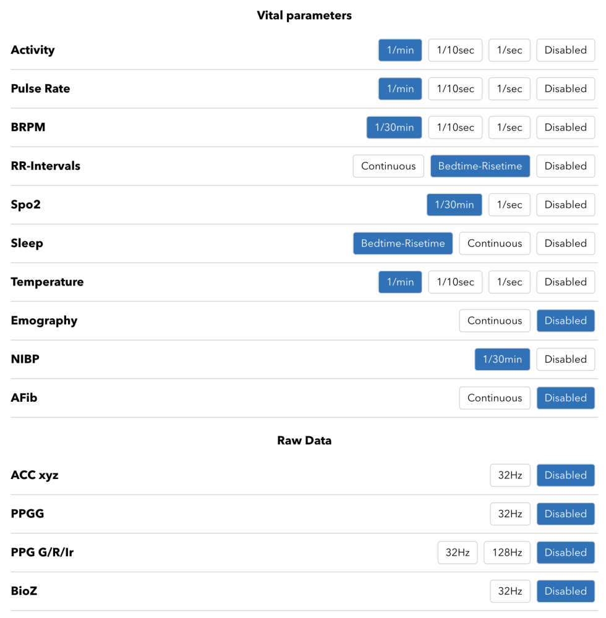The image size is (606, 618).
Task: Switch Sleep to Continuous
Action: 494,243
